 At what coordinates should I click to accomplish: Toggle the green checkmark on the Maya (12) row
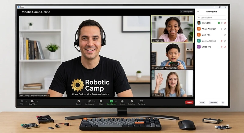pyautogui.click(x=219, y=23)
